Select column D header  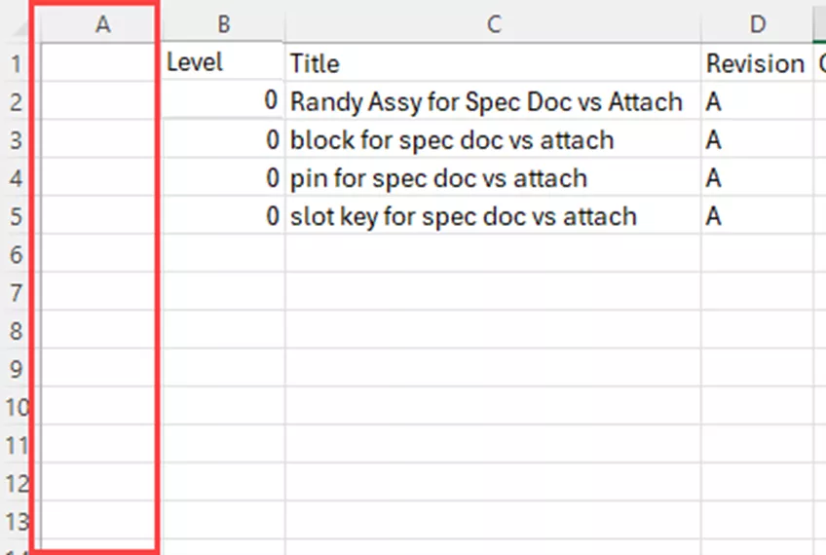coord(757,24)
